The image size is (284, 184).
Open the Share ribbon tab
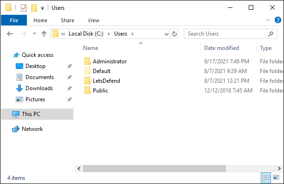tap(67, 20)
